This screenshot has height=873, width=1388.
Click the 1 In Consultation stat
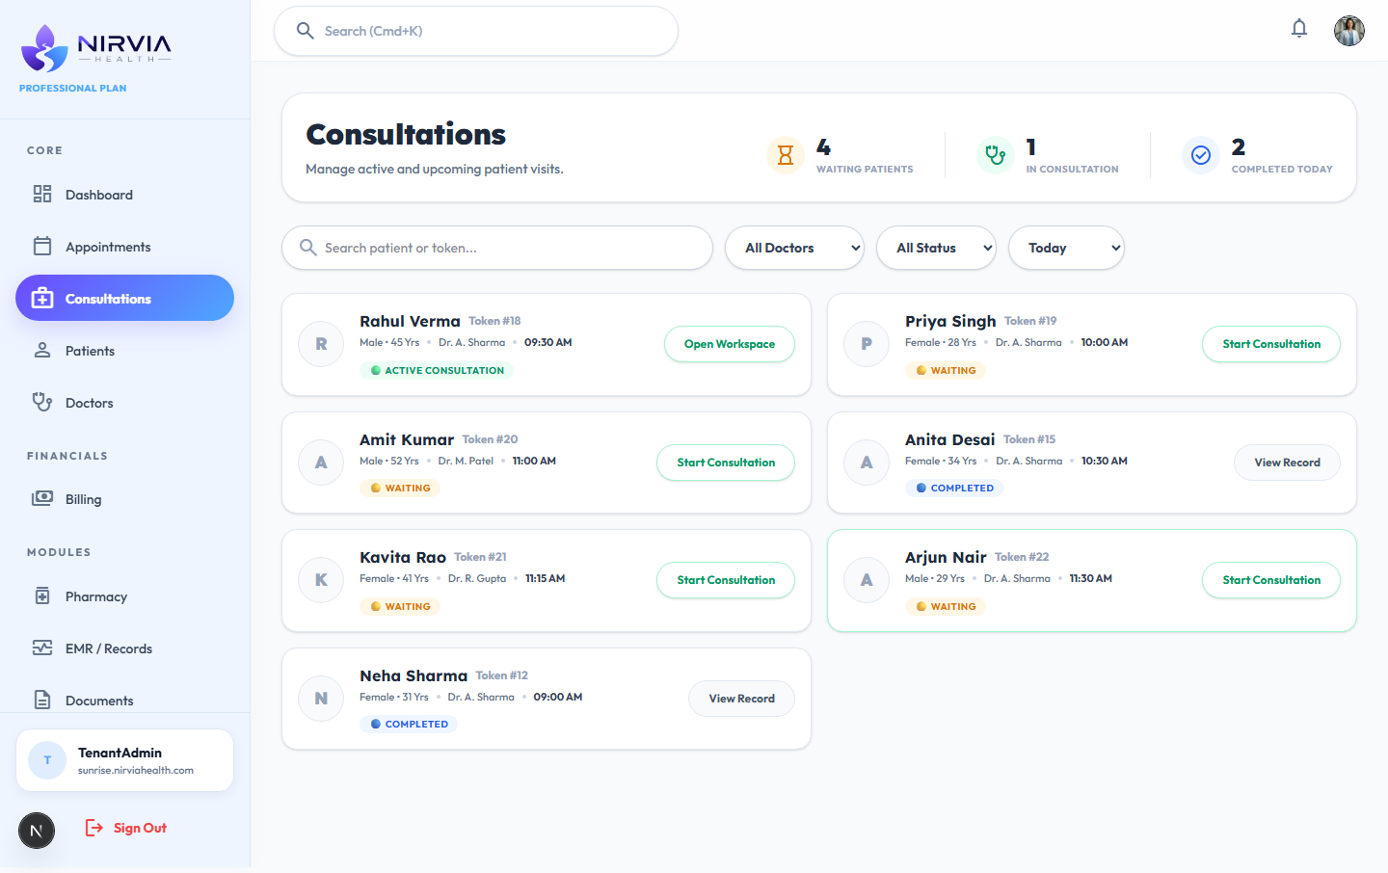[1048, 155]
